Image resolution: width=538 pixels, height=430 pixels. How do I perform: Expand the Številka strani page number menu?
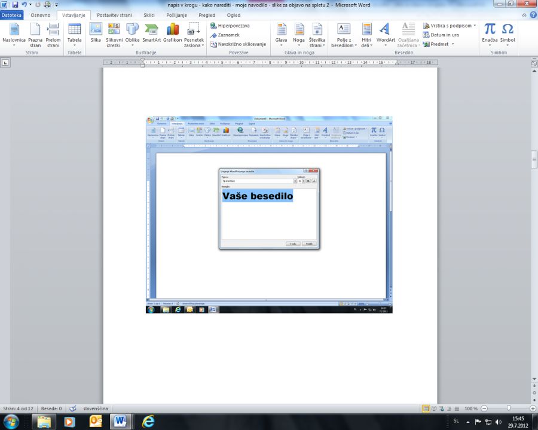coord(317,35)
